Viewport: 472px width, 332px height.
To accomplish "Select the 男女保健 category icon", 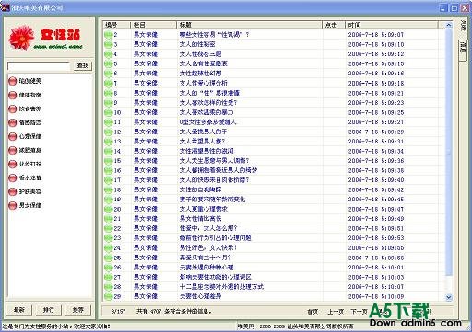I will [12, 205].
